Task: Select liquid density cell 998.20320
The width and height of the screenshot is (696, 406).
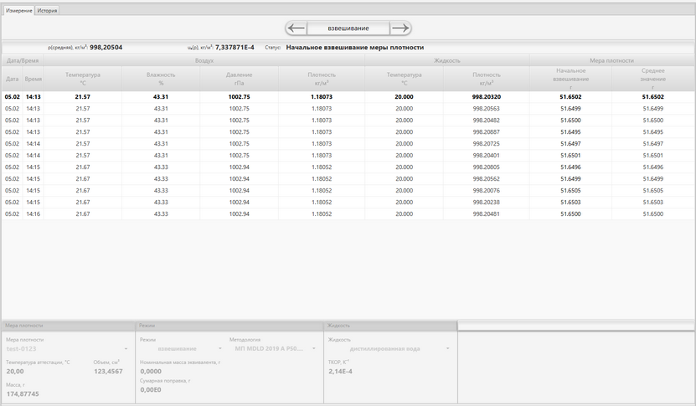Action: tap(487, 97)
